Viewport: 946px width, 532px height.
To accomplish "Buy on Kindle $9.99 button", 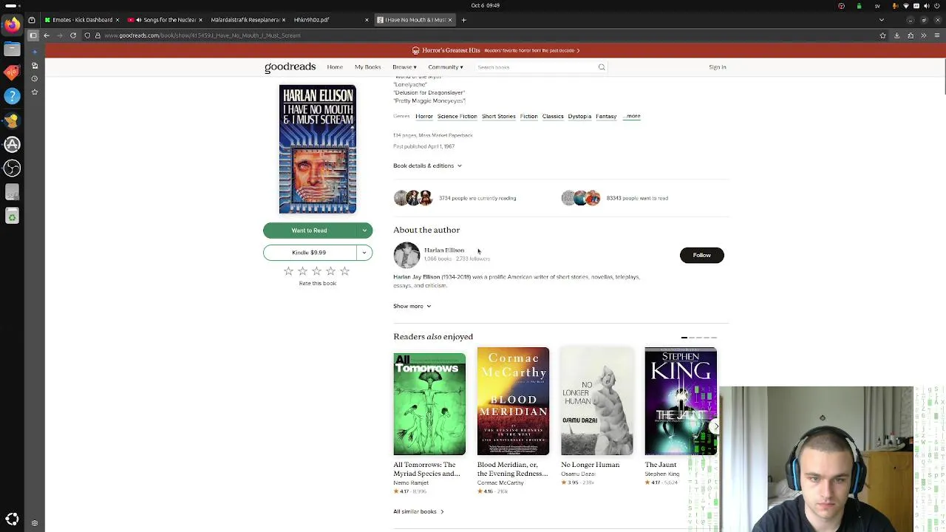I will pos(309,253).
